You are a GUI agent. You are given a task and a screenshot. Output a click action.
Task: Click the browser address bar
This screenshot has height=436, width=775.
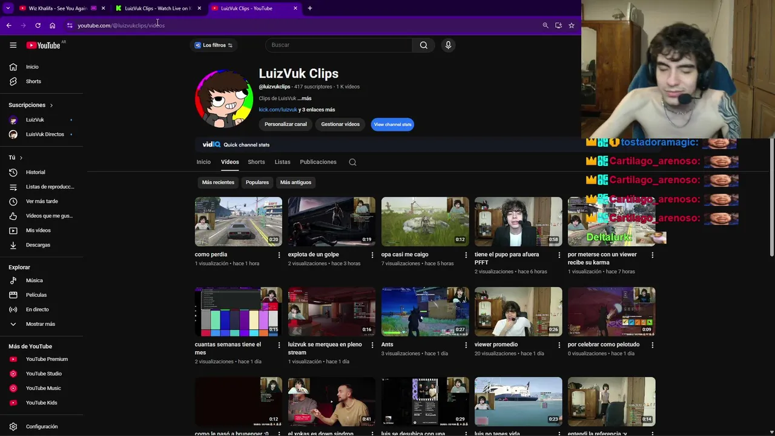click(x=303, y=25)
